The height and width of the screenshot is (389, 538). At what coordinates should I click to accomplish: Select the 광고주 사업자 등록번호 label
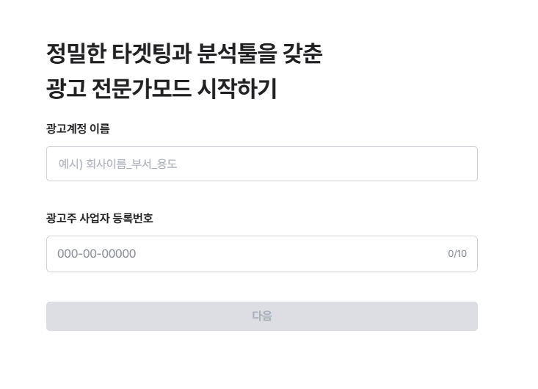[100, 218]
